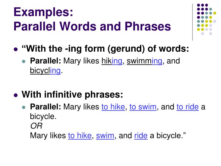
Task: Click the 'Parallel Words and Phrases' heading
Action: tap(92, 26)
